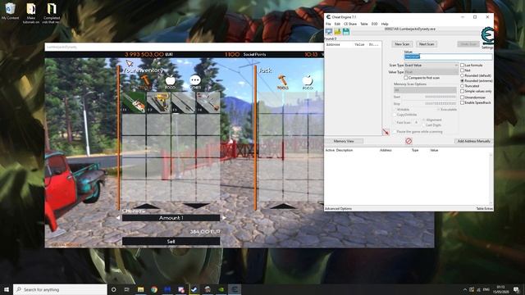525x295 pixels.
Task: Open the notification center icon
Action: pos(516,289)
